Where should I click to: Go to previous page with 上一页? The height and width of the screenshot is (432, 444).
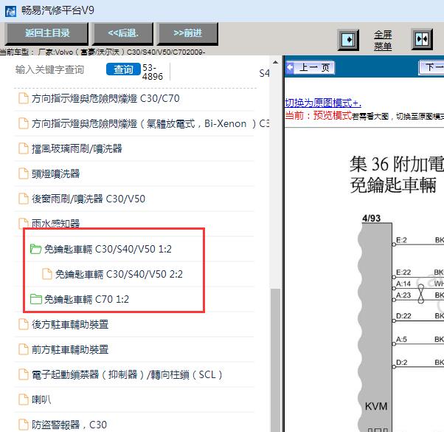(311, 68)
